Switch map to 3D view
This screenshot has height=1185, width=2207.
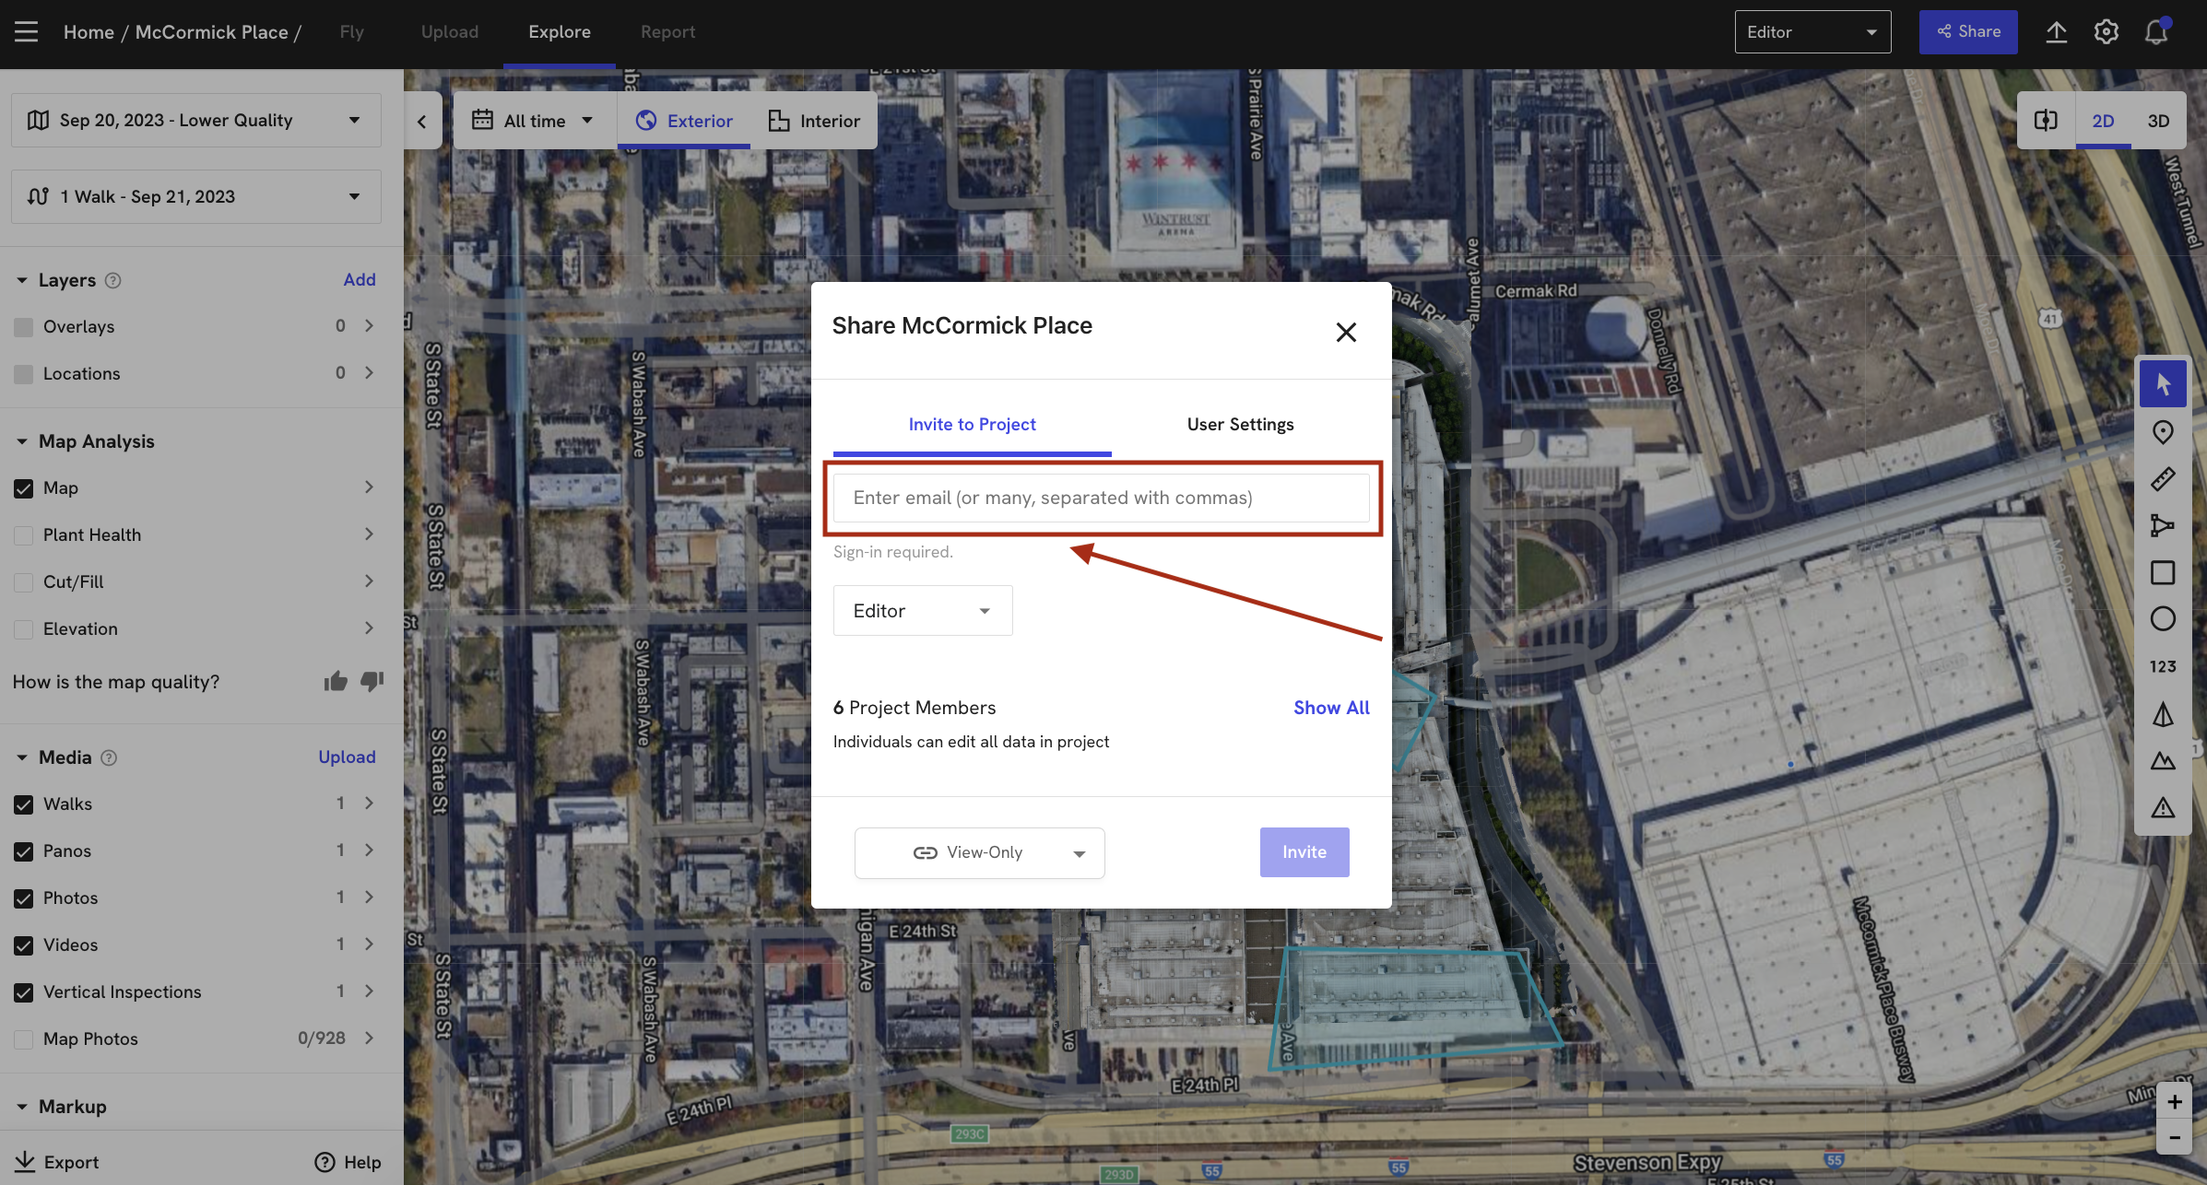[x=2158, y=121]
